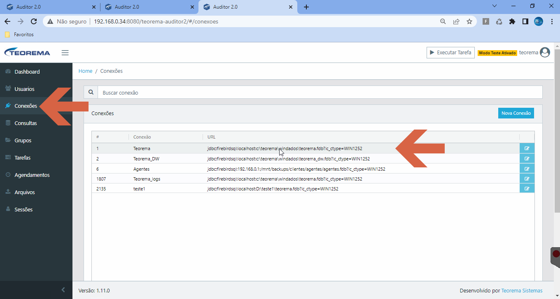The width and height of the screenshot is (560, 299).
Task: Bookmark this page with star icon
Action: tap(469, 21)
